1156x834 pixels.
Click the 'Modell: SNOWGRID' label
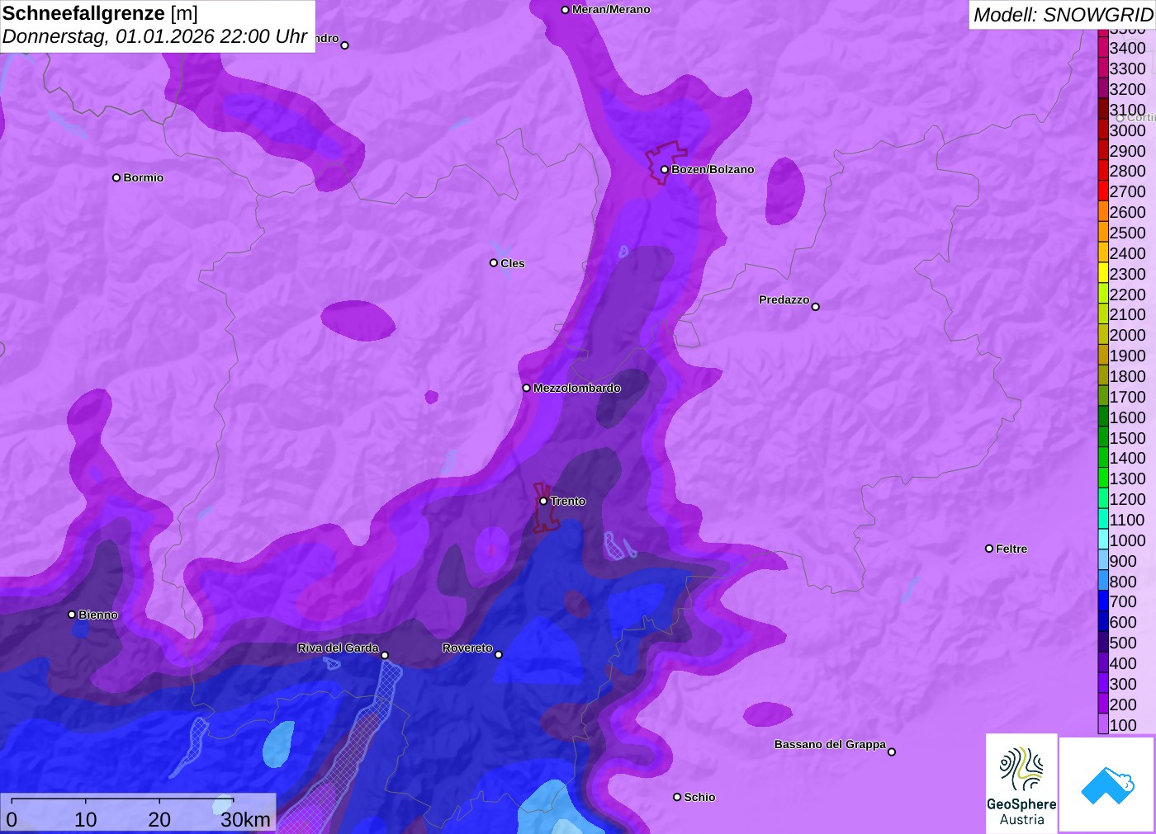[x=1063, y=14]
